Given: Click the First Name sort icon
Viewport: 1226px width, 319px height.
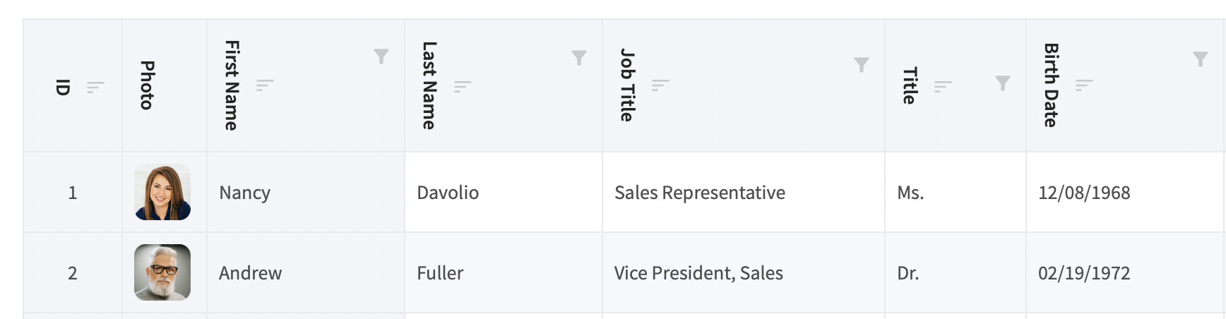Looking at the screenshot, I should (x=265, y=85).
